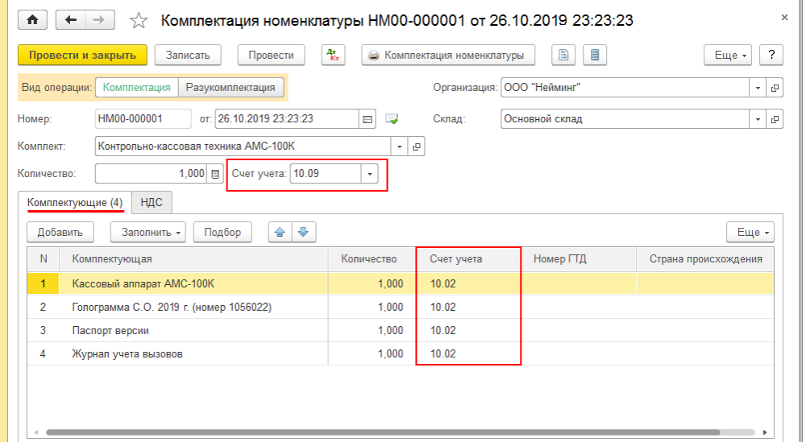Open the Заполнить dropdown button

148,232
